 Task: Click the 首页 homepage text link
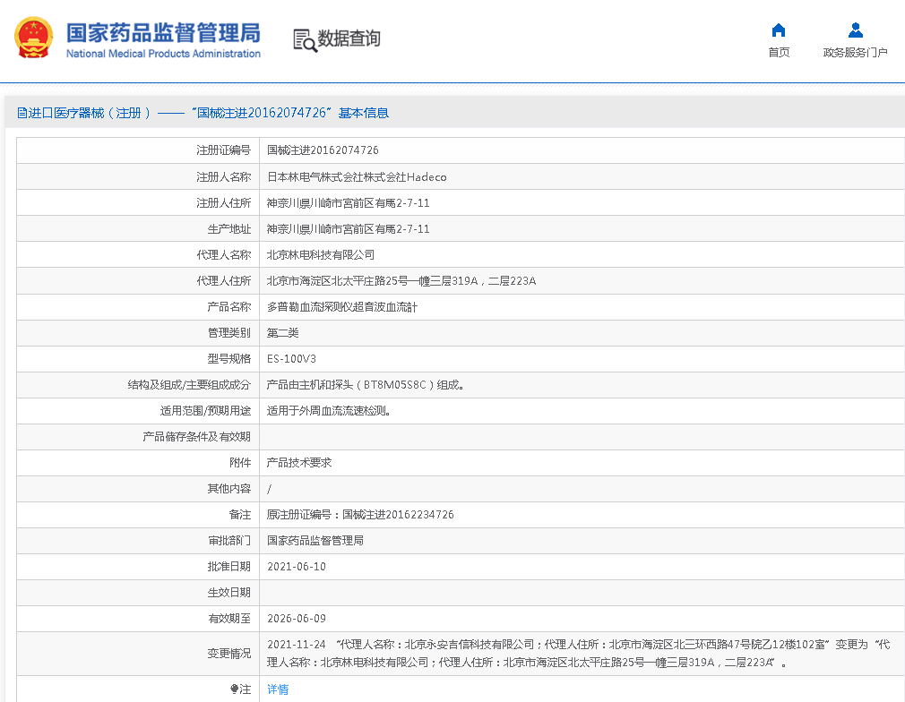pos(778,52)
